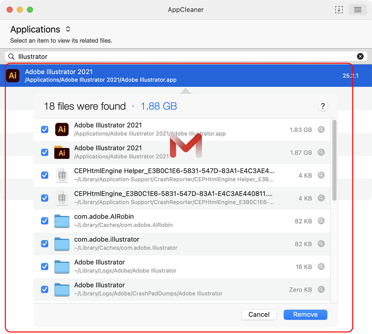Click plist icon for CEPHtmlEngine_E3B0C1E6
The height and width of the screenshot is (334, 372).
[x=62, y=198]
